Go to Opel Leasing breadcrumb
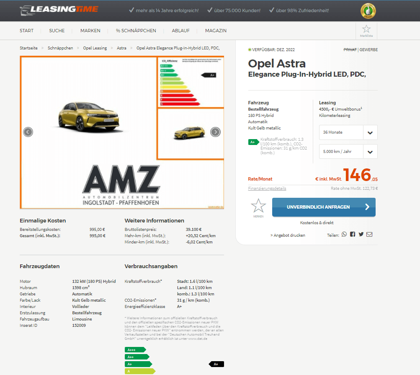The width and height of the screenshot is (420, 375). (x=95, y=48)
